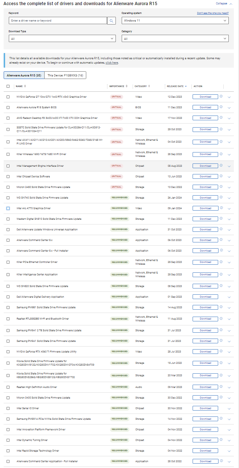
Task: Open info icon for NVIDIA GeForce RTX 4060 Ti utility
Action: [221, 351]
